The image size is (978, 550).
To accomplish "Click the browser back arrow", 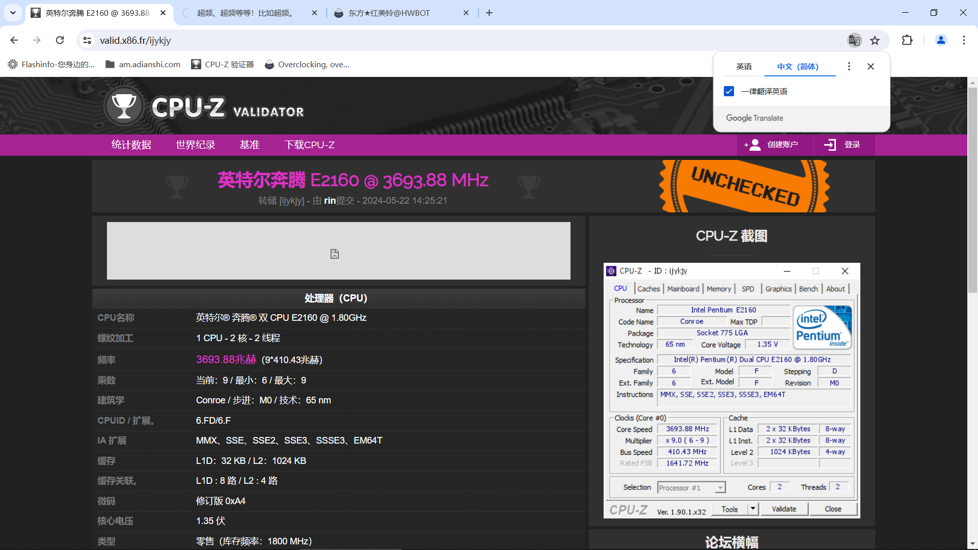I will [14, 40].
